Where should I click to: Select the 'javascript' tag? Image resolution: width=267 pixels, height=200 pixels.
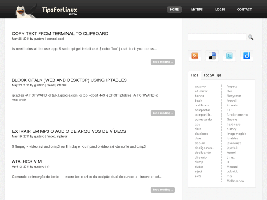pos(234,143)
